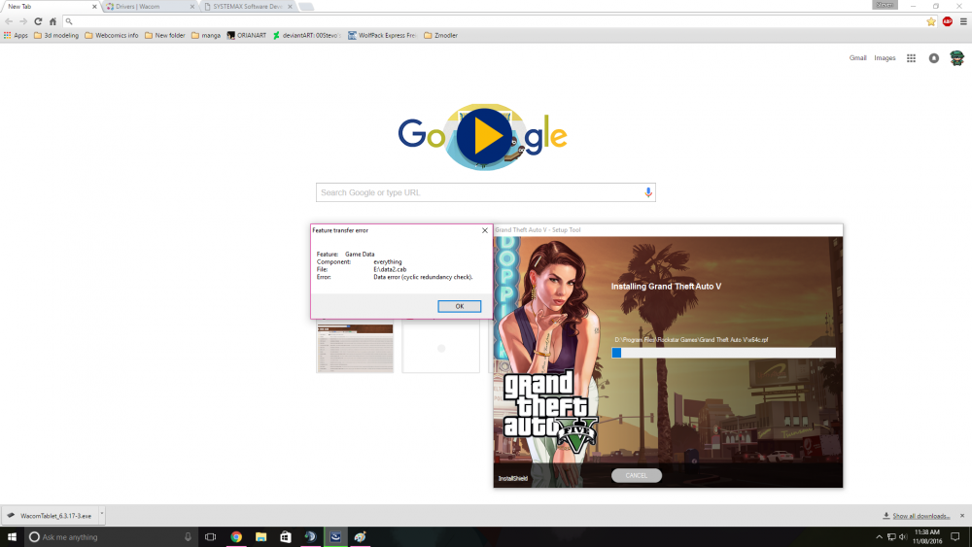The width and height of the screenshot is (972, 547).
Task: Switch to the New Tab tab
Action: (49, 6)
